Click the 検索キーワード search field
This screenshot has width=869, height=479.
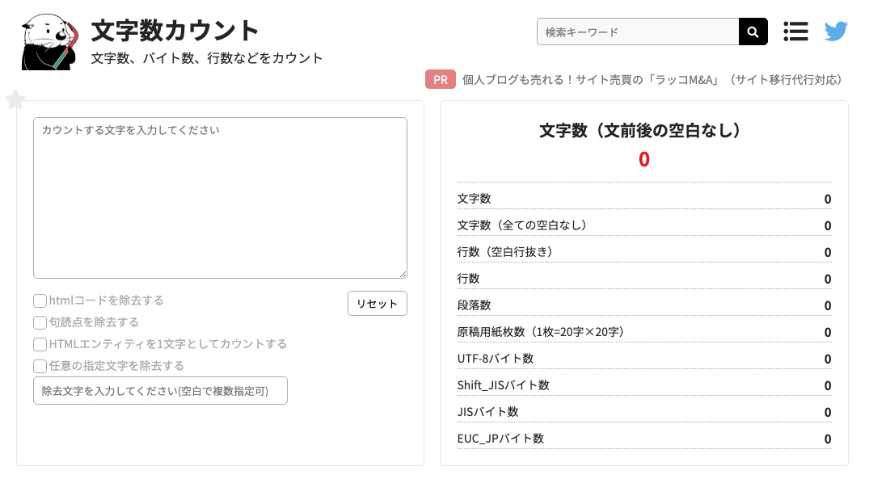[x=639, y=31]
